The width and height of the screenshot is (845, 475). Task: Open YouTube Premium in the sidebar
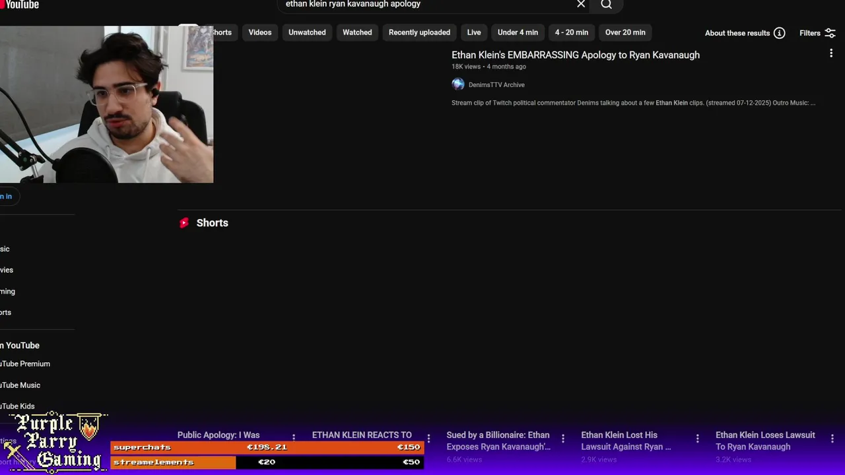(x=25, y=364)
